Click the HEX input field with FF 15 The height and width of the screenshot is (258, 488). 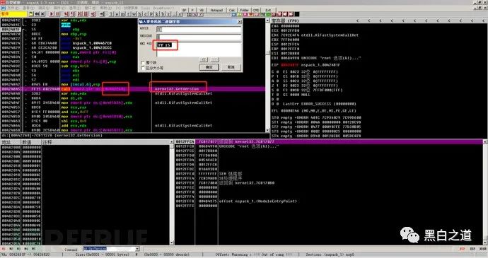199,49
